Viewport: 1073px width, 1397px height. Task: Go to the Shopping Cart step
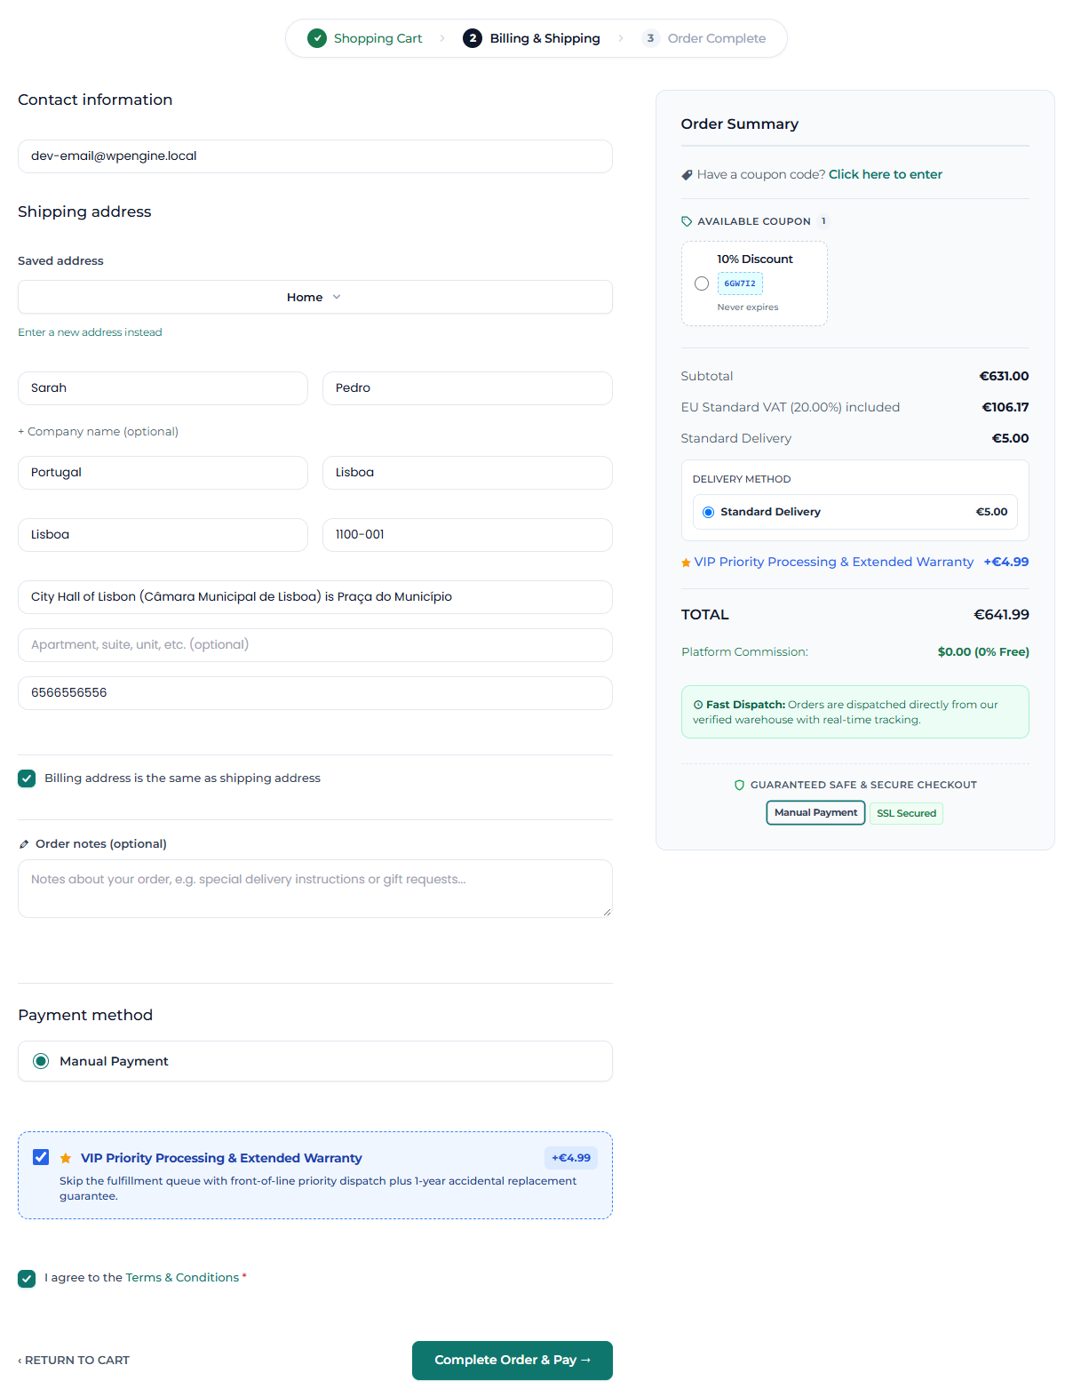[x=365, y=38]
